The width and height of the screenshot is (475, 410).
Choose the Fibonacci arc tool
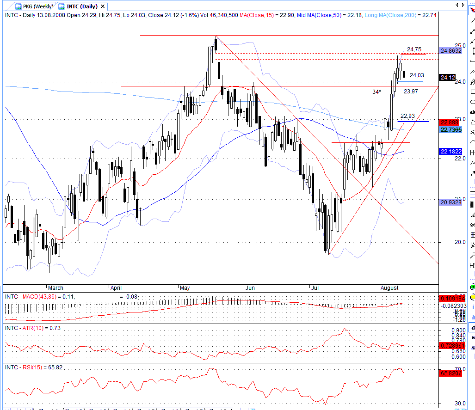(473, 225)
